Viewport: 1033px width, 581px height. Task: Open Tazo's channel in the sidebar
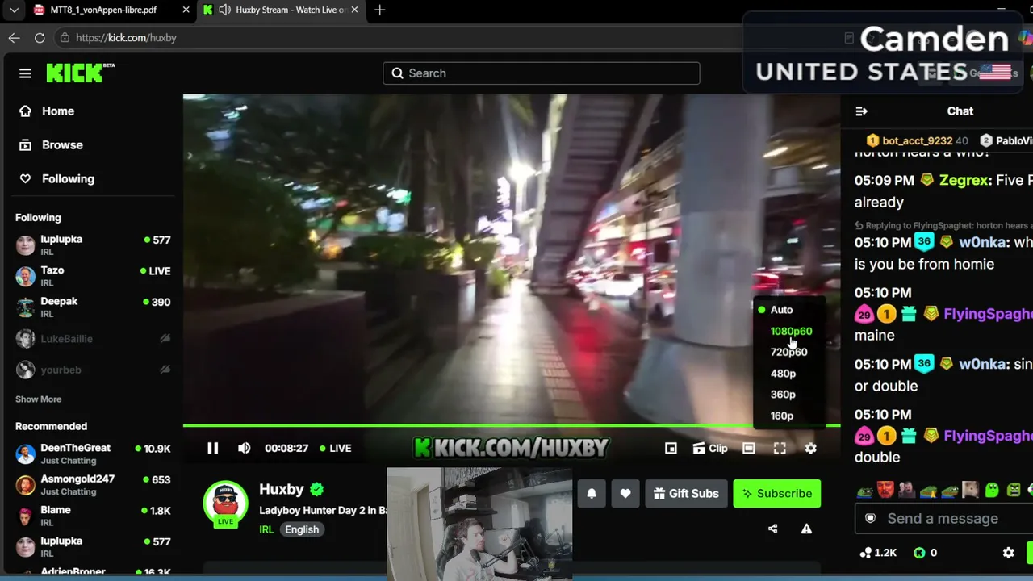(x=94, y=276)
